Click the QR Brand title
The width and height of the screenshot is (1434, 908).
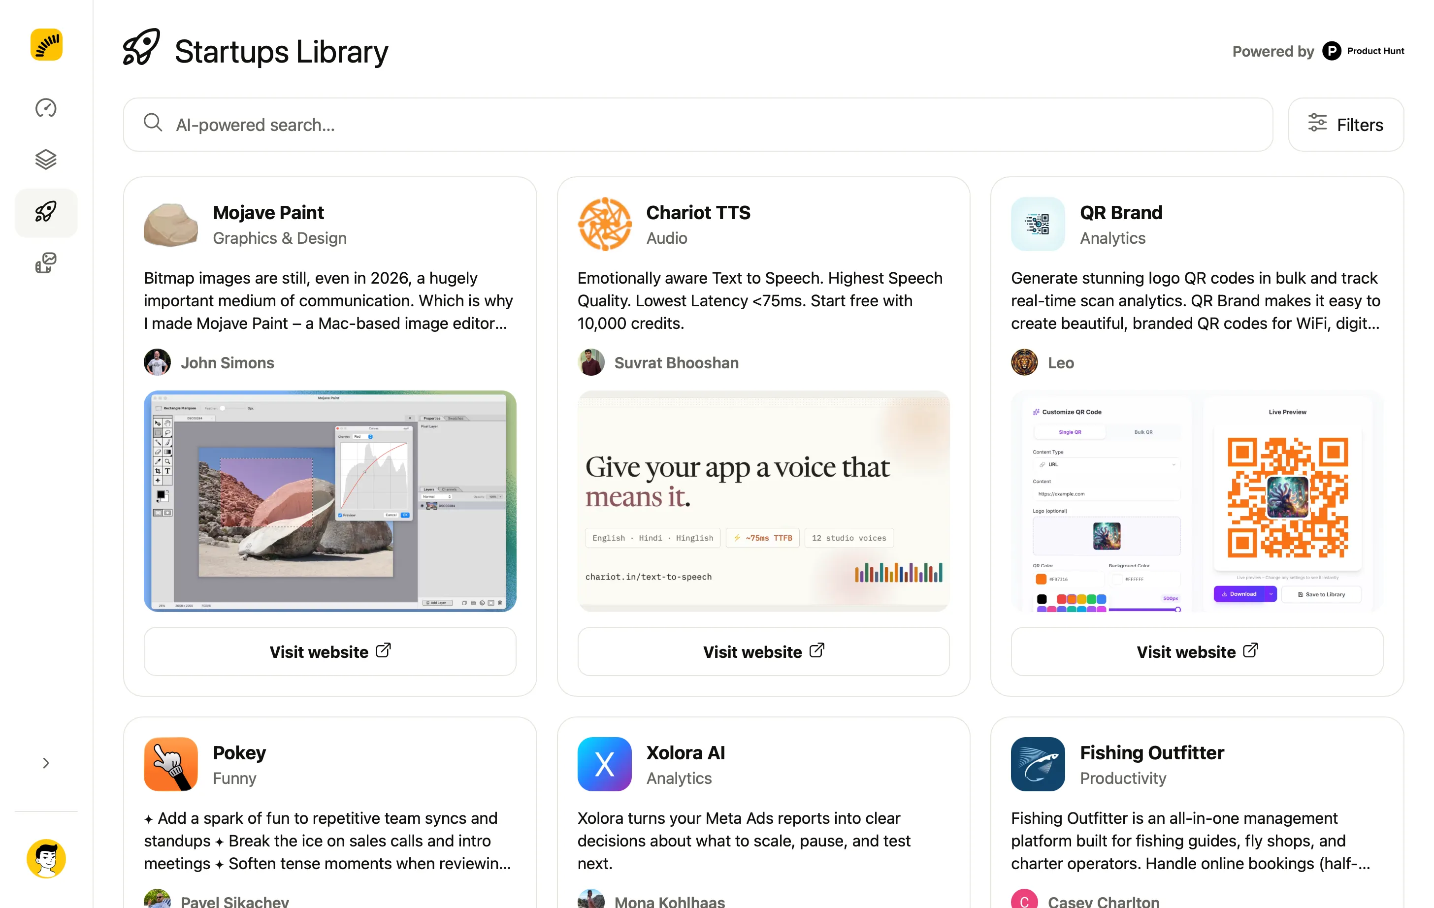pos(1121,213)
